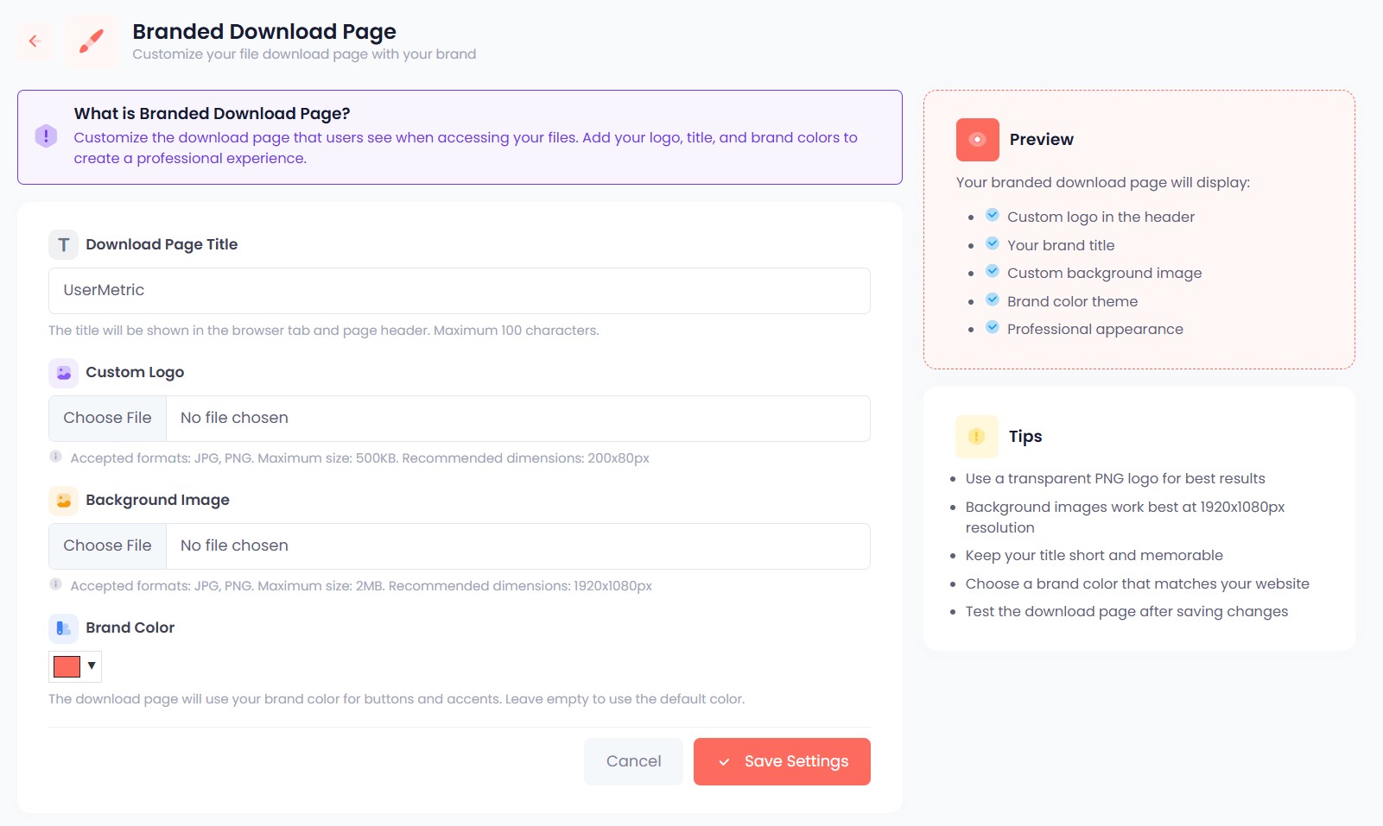The image size is (1383, 826).
Task: Open the brand color dropdown arrow
Action: point(90,665)
